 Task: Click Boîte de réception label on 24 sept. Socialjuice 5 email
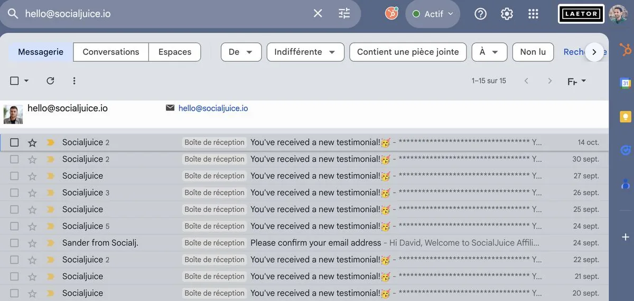(215, 226)
